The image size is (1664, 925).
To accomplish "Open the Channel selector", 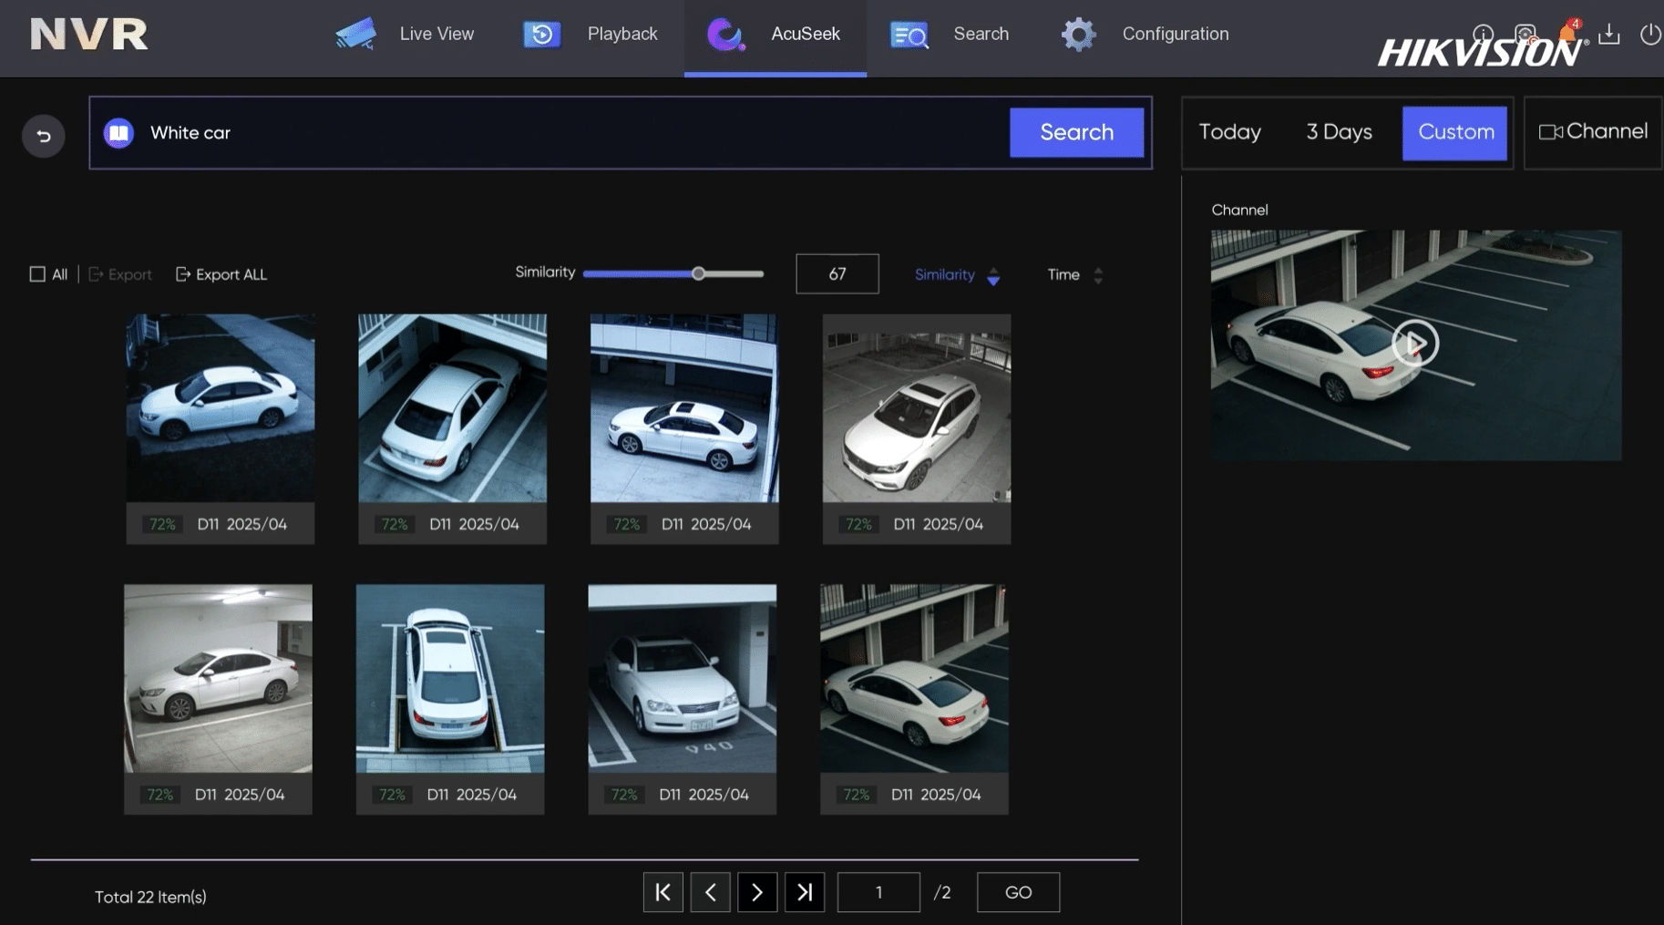I will click(x=1593, y=132).
